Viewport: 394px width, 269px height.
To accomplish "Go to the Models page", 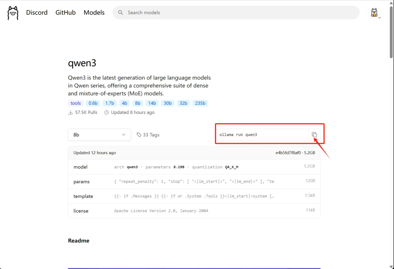I will pyautogui.click(x=94, y=13).
